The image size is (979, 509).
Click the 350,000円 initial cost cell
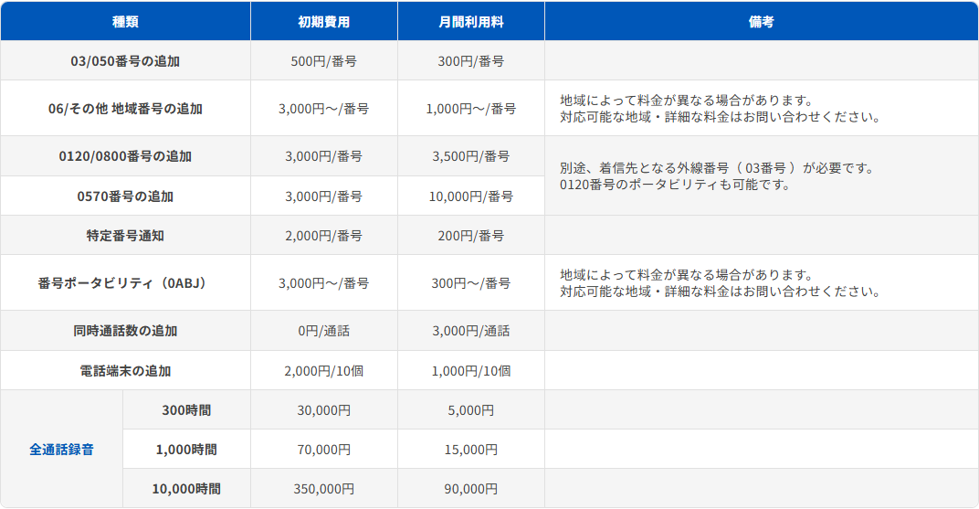coord(324,488)
